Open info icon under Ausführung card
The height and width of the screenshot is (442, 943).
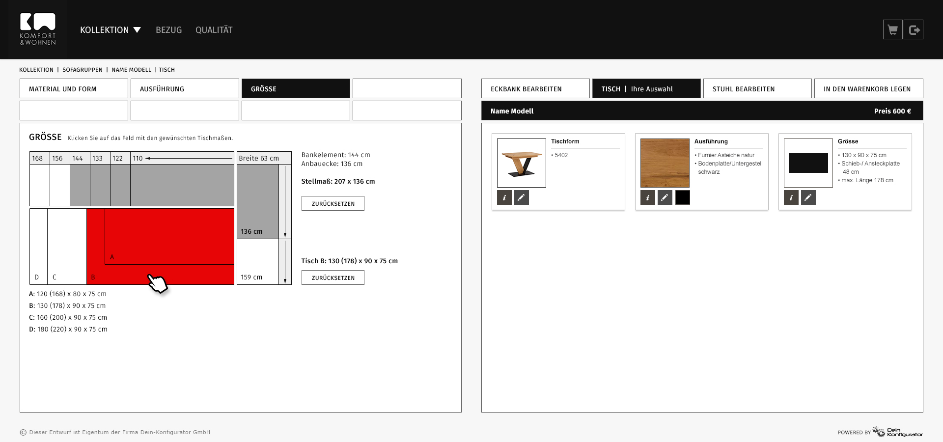pos(648,197)
